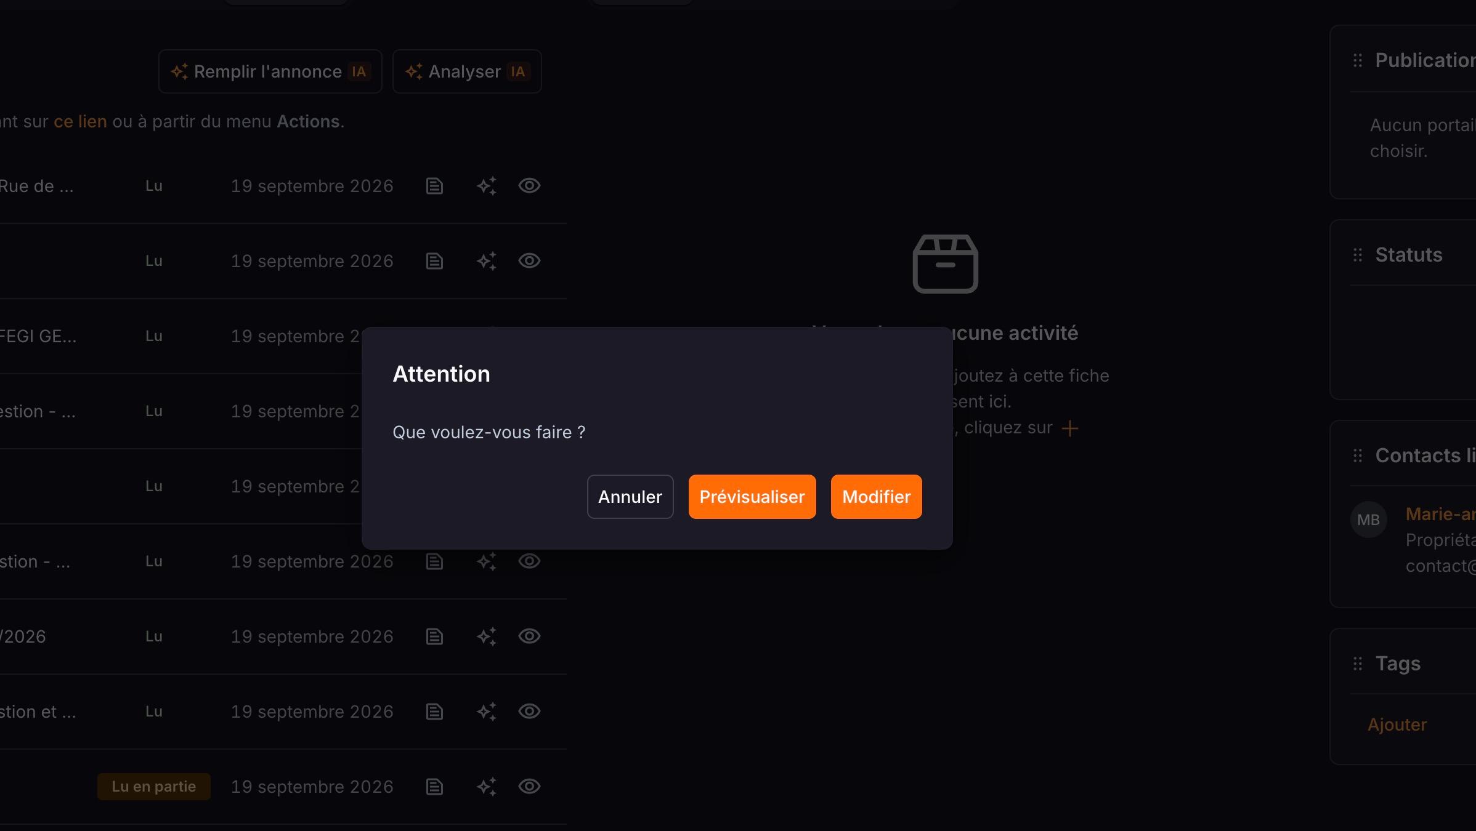Open the Marie-an... contact link
Viewport: 1476px width, 831px height.
coord(1440,514)
